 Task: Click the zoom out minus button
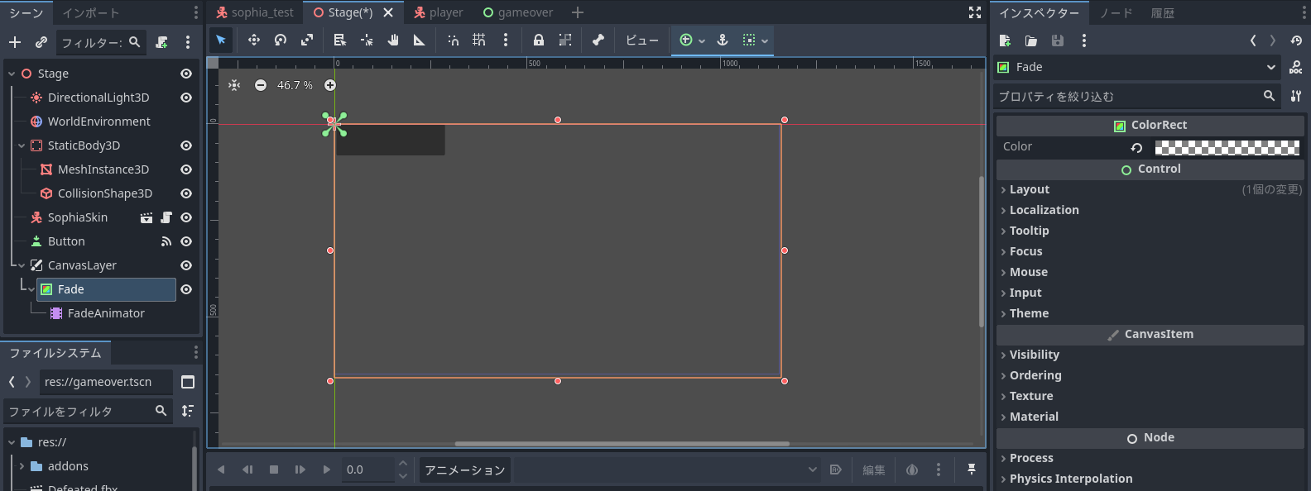coord(261,85)
